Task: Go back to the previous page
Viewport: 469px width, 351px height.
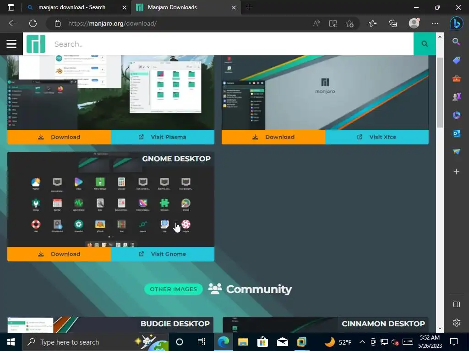Action: click(12, 23)
